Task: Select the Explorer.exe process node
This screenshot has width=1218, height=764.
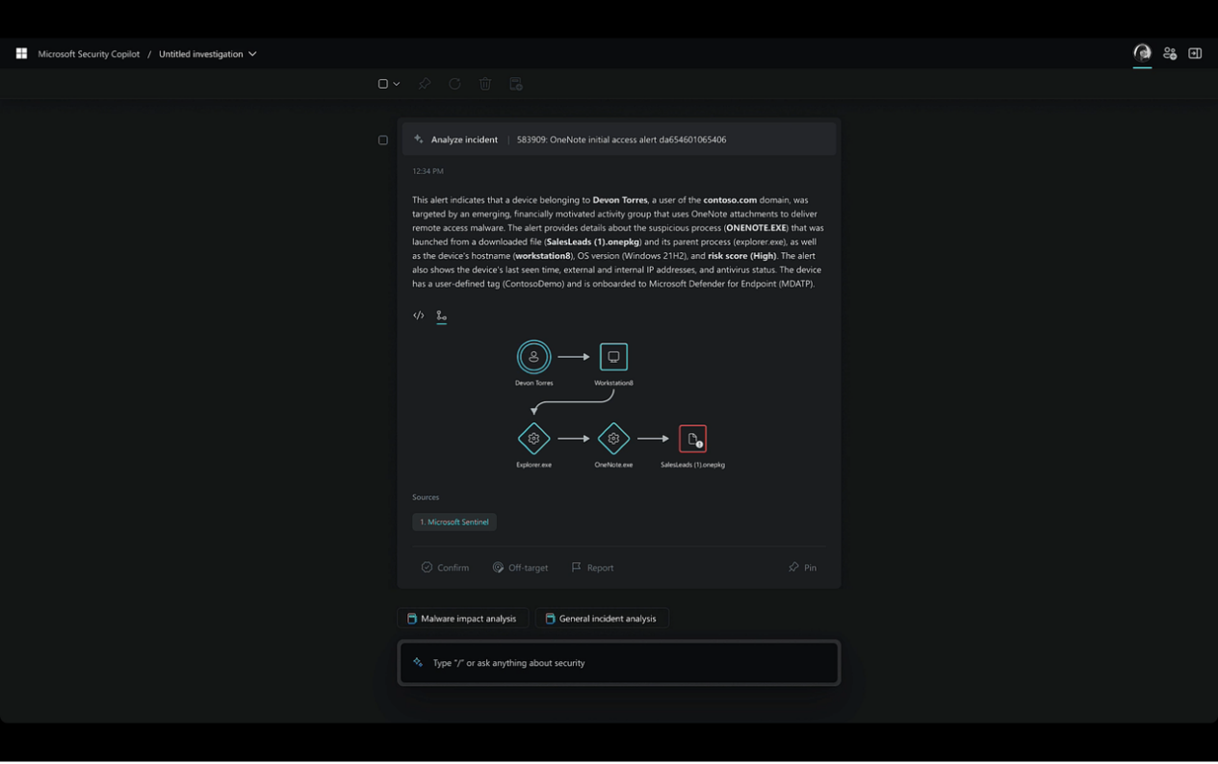Action: tap(533, 439)
